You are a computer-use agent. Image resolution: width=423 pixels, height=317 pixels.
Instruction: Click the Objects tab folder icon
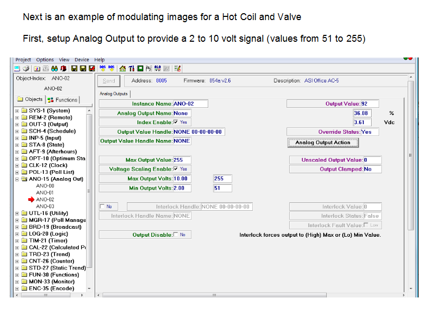[x=20, y=99]
